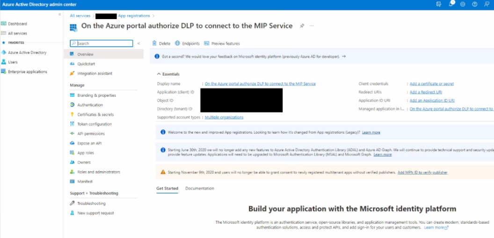Click the Delete trash icon

(x=154, y=43)
